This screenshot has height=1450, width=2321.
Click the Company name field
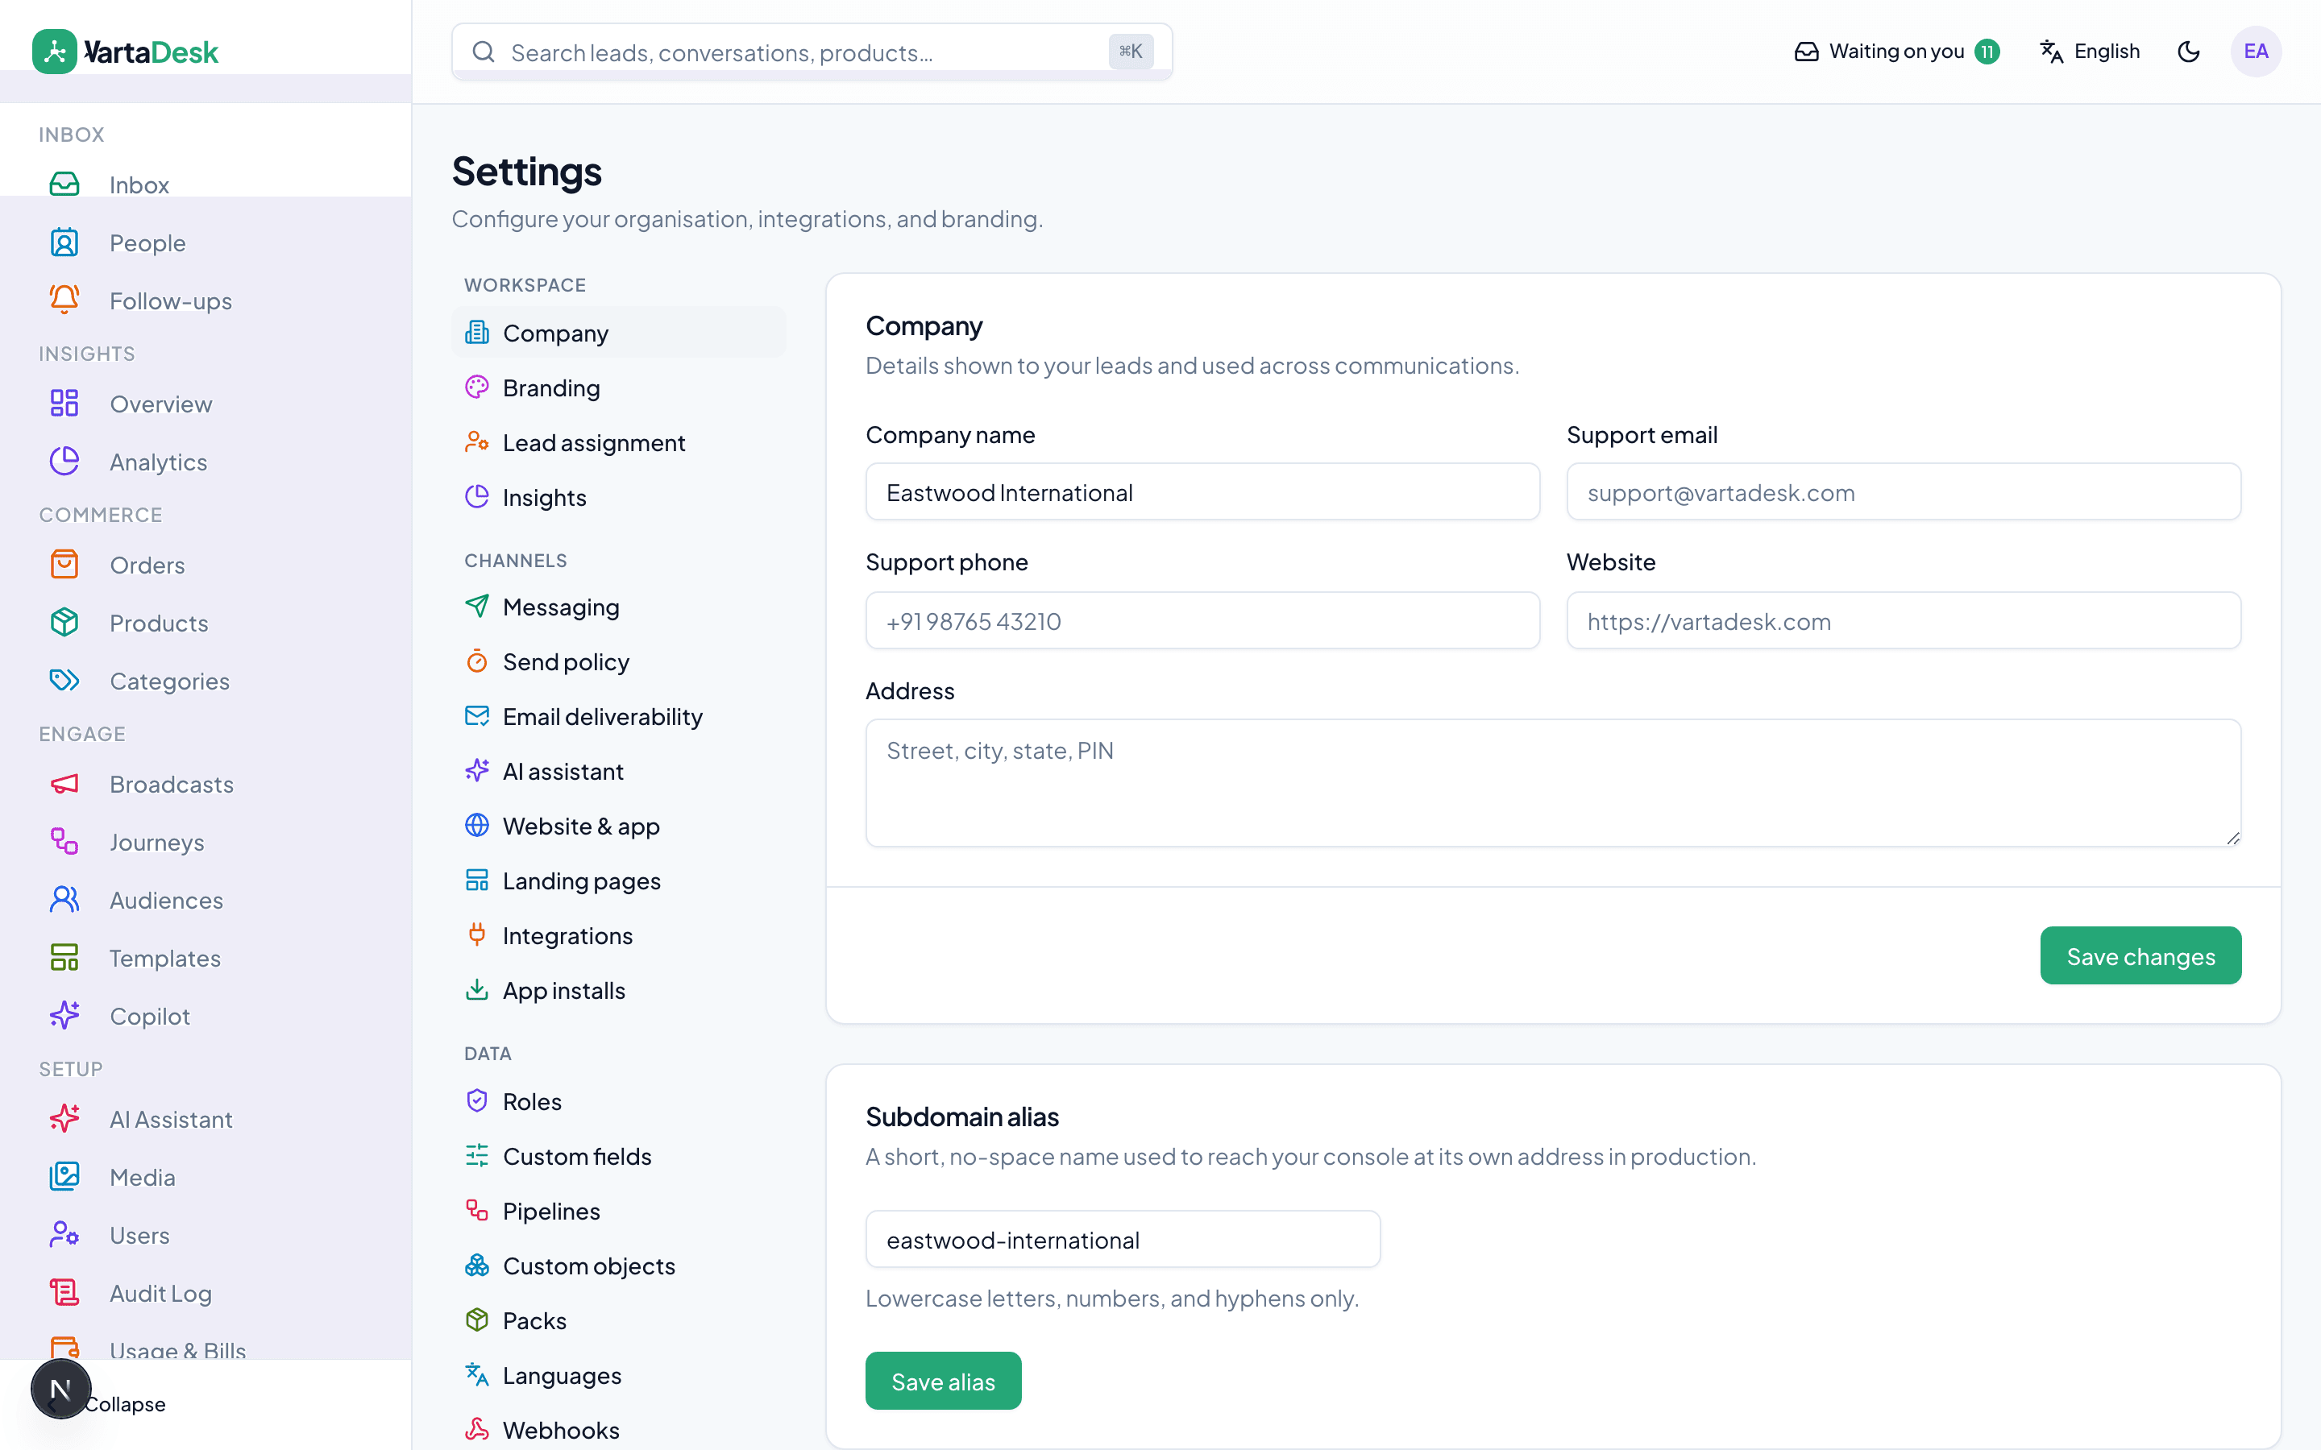pos(1202,492)
